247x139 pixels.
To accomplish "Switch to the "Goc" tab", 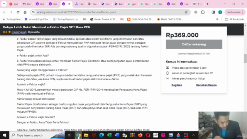I will pos(106,4).
